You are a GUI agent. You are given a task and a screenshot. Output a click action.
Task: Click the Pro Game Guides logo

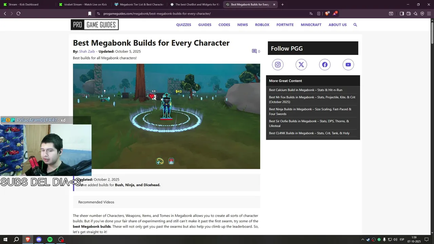click(95, 25)
